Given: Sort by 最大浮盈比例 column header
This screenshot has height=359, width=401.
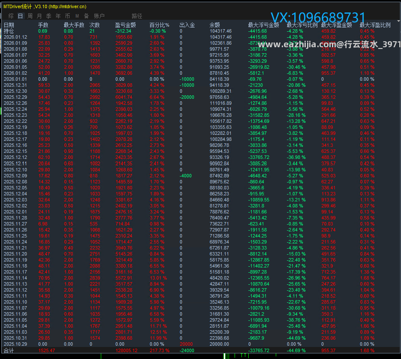Looking at the screenshot, I should [x=375, y=25].
